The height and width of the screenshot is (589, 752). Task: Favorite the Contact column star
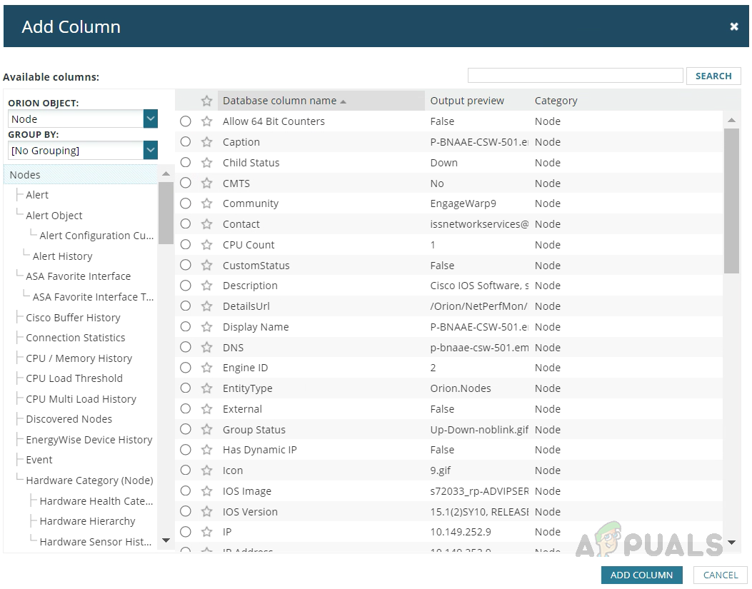click(206, 224)
